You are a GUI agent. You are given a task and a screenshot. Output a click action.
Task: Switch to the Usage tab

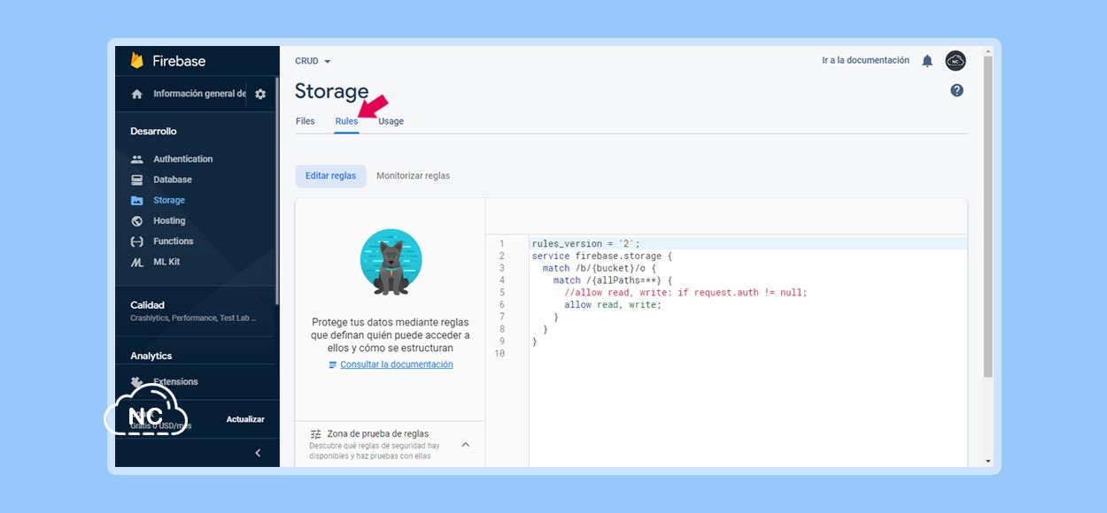(391, 121)
